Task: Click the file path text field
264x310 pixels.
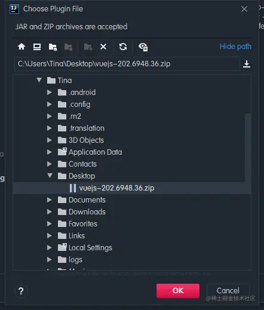Action: tap(127, 64)
